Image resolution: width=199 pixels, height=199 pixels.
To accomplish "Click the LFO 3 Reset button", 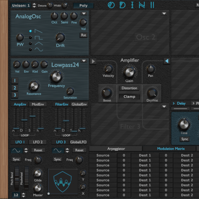I will [x=79, y=150].
